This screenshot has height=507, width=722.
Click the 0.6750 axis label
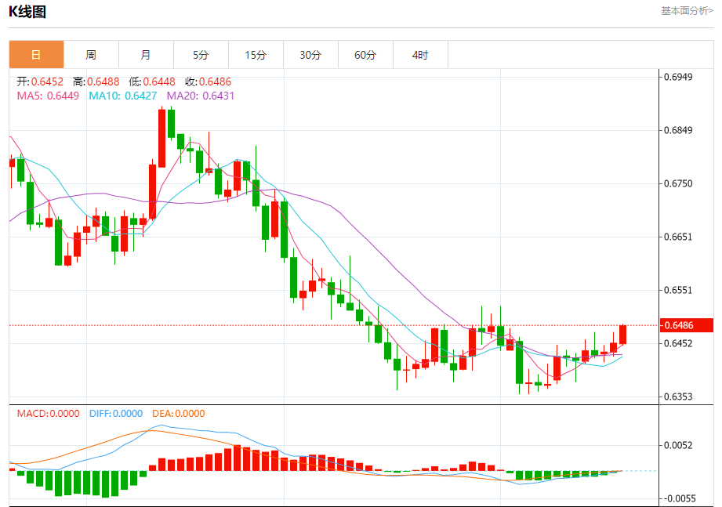point(678,183)
